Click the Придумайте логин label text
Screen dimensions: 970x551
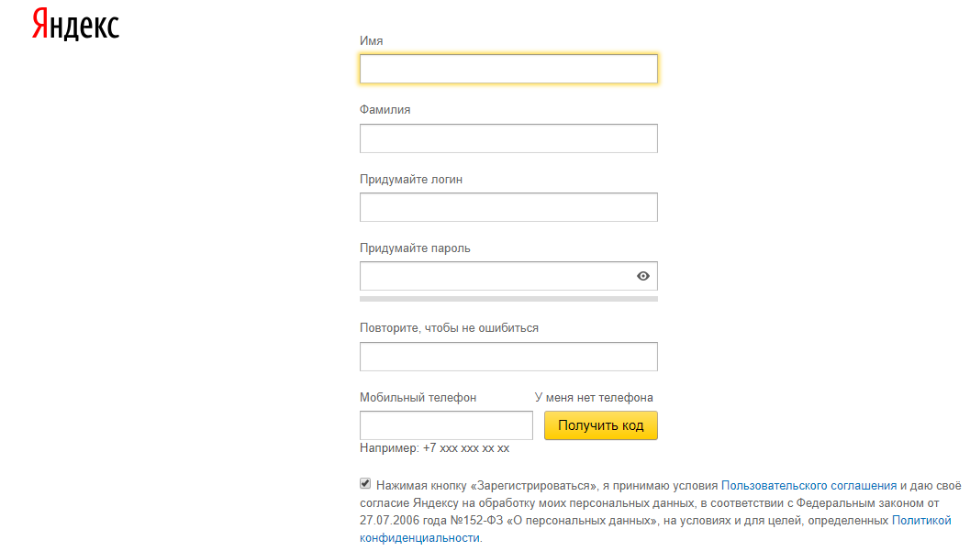point(411,180)
